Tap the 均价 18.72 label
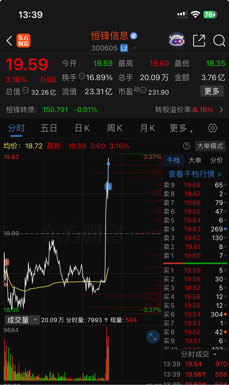 point(23,146)
